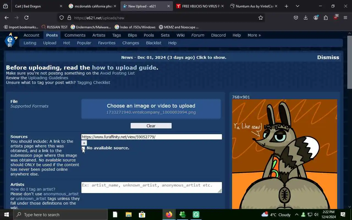352x220 pixels.
Task: Open the Firefox account icon
Action: [316, 18]
